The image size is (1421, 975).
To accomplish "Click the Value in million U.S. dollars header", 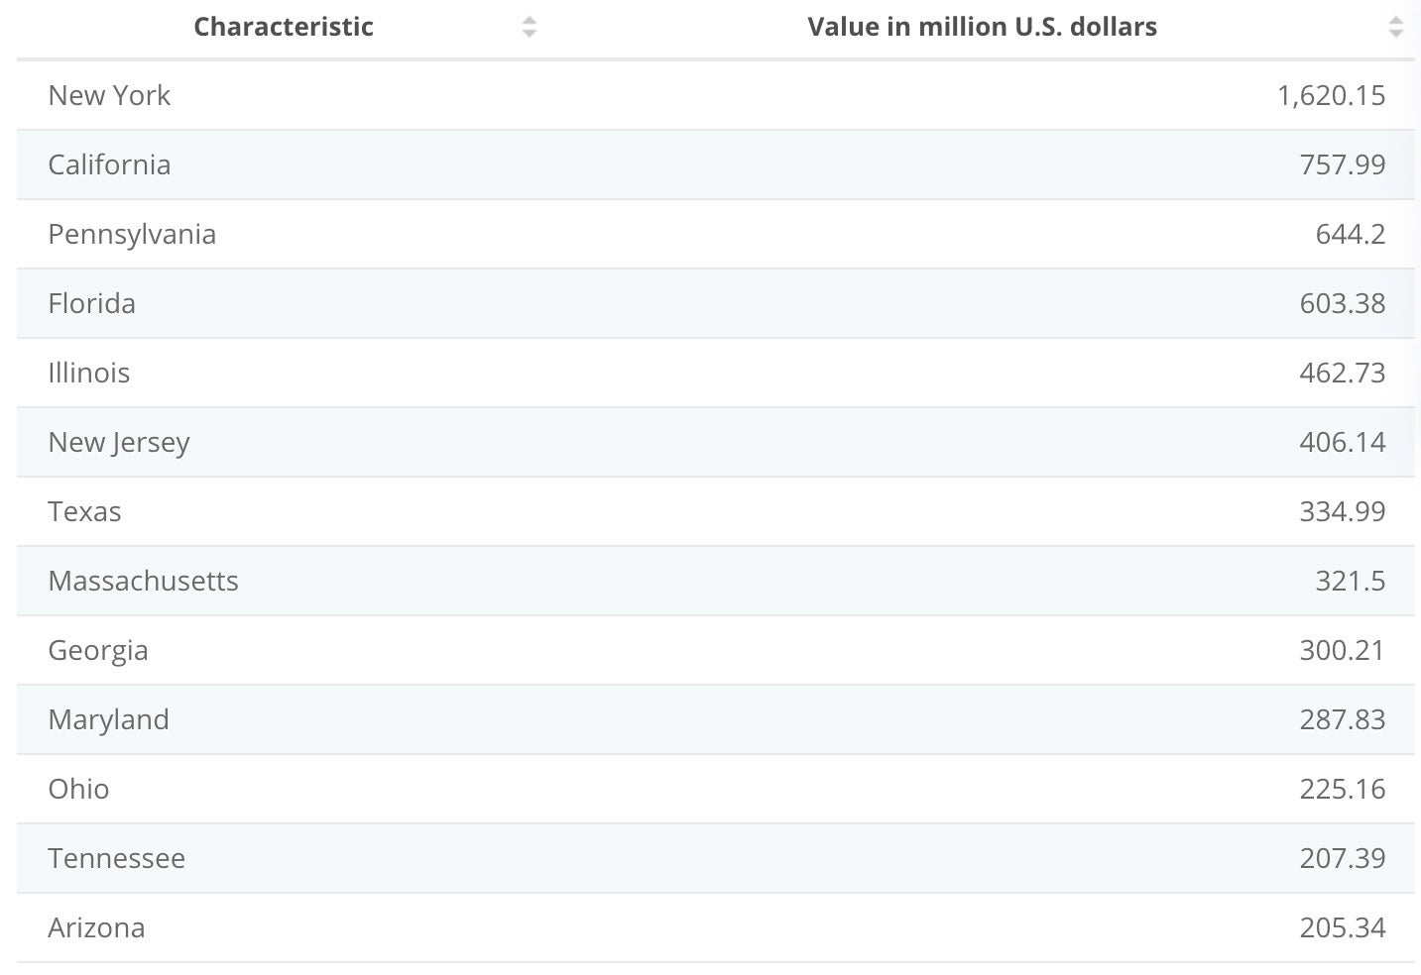I will (x=982, y=27).
